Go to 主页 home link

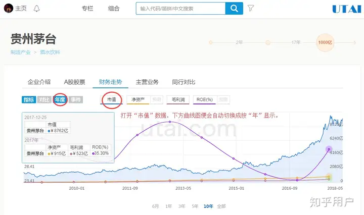click(21, 9)
